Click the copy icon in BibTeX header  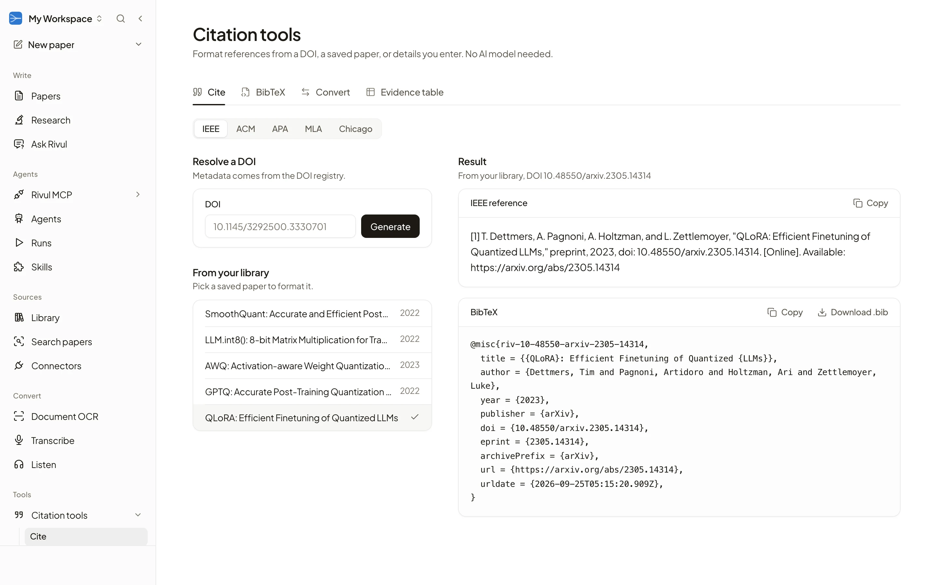coord(772,312)
